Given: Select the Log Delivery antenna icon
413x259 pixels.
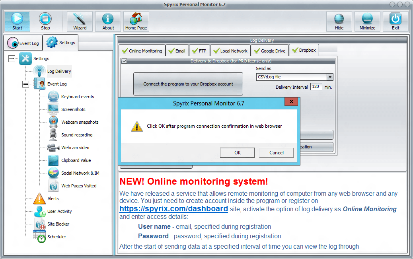Looking at the screenshot, I should (39, 71).
